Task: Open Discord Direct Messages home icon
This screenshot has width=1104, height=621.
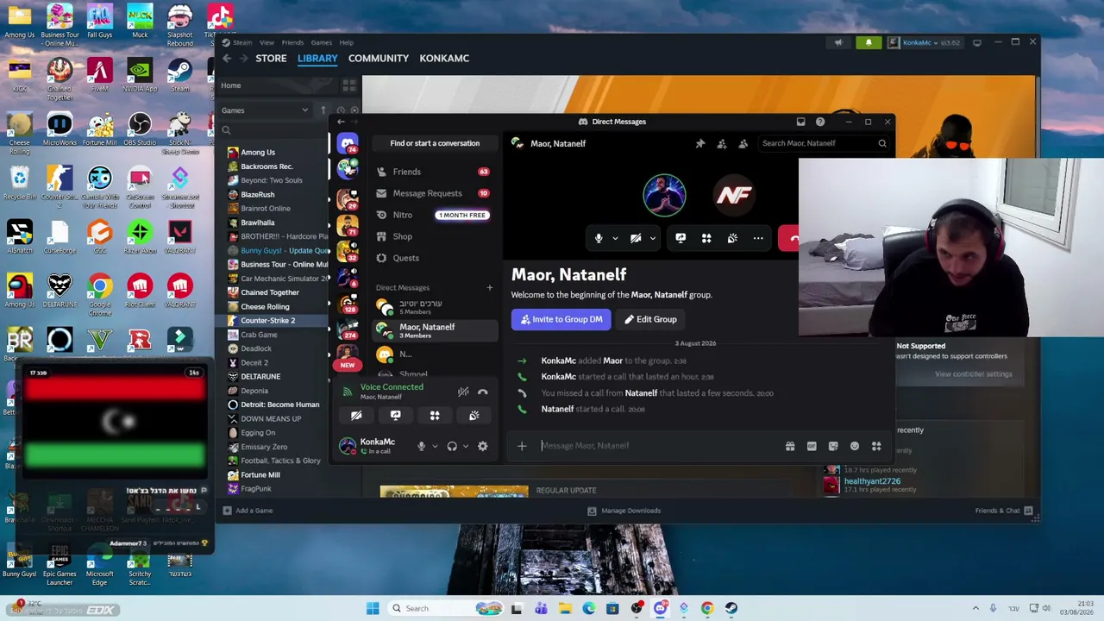Action: (348, 143)
